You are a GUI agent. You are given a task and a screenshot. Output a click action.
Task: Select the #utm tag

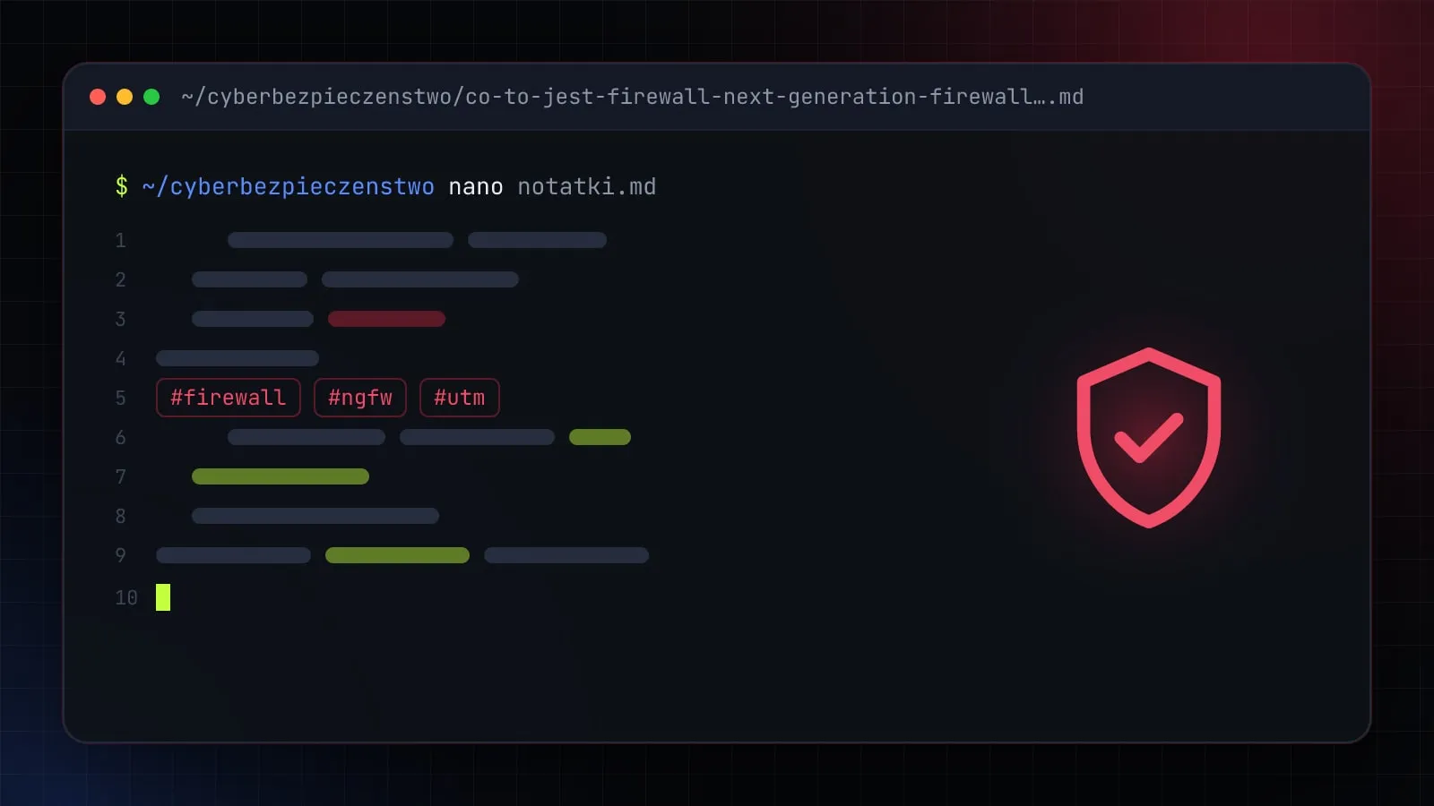460,398
